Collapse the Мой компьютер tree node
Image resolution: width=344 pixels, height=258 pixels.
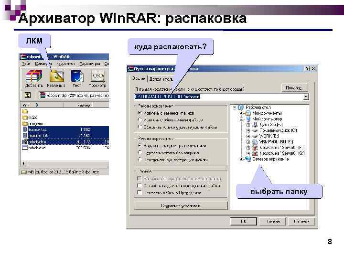click(x=241, y=119)
